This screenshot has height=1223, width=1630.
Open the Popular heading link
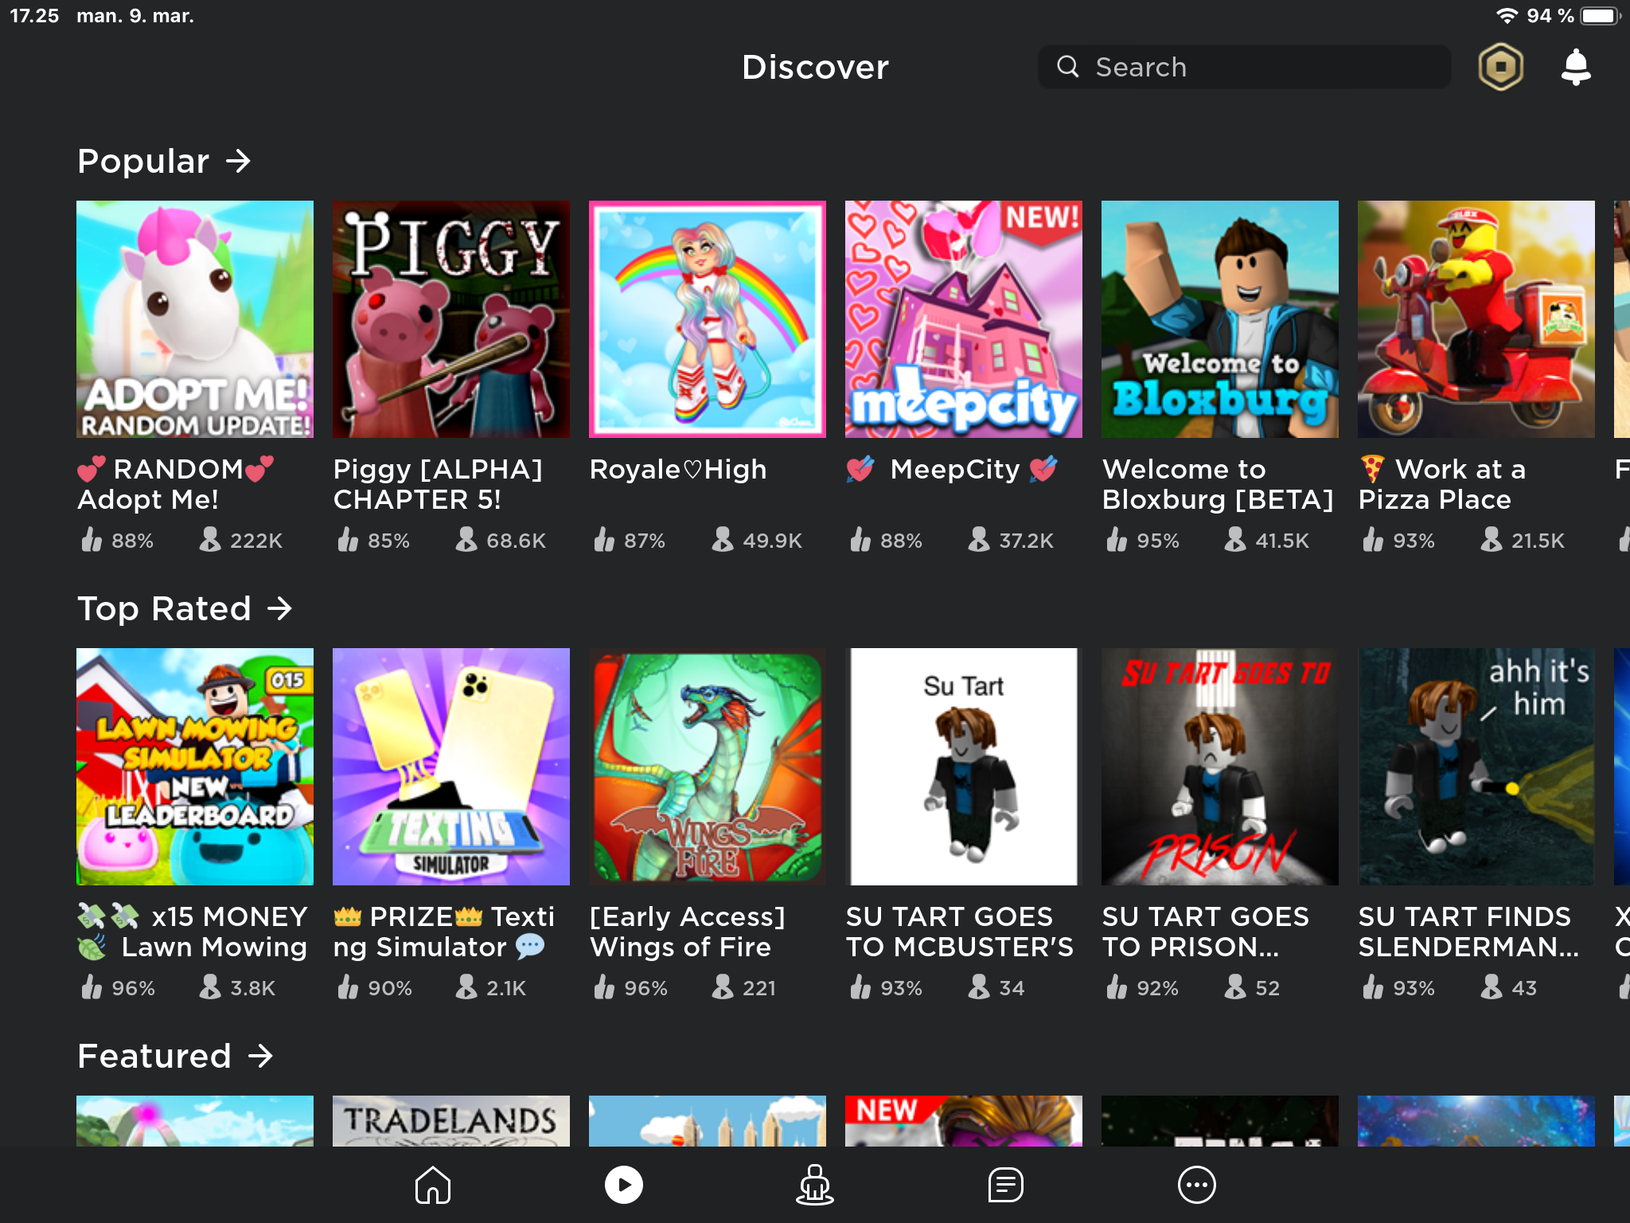143,162
